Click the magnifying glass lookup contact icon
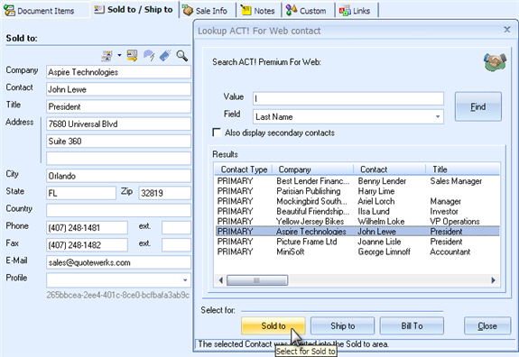The image size is (519, 357). pos(181,56)
